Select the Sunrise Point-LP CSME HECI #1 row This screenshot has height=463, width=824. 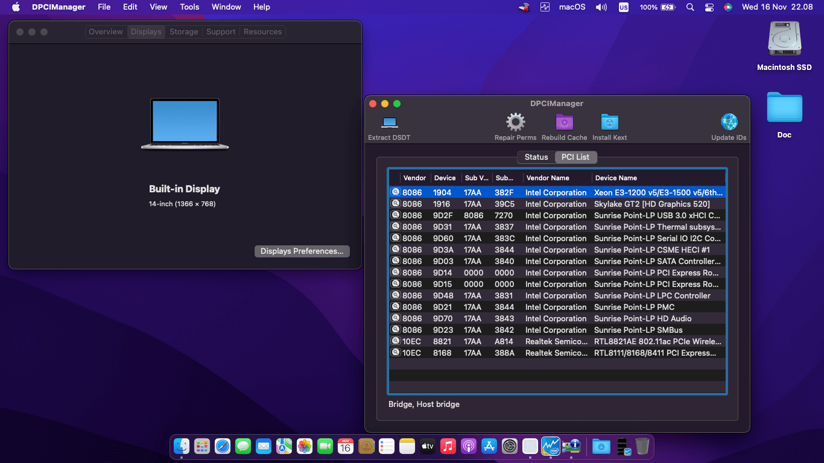click(x=557, y=250)
